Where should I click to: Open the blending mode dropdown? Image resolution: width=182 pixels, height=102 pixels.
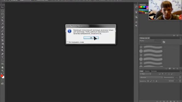pyautogui.click(x=151, y=77)
